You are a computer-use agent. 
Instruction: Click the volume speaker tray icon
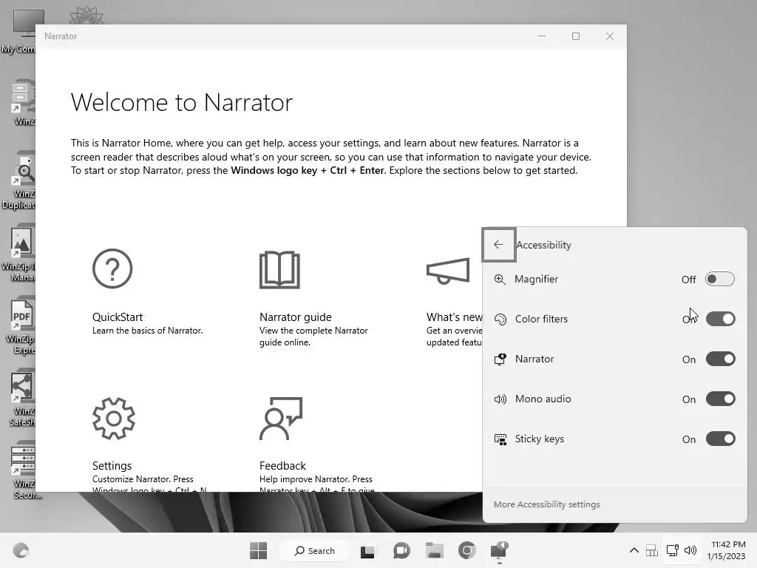(690, 550)
